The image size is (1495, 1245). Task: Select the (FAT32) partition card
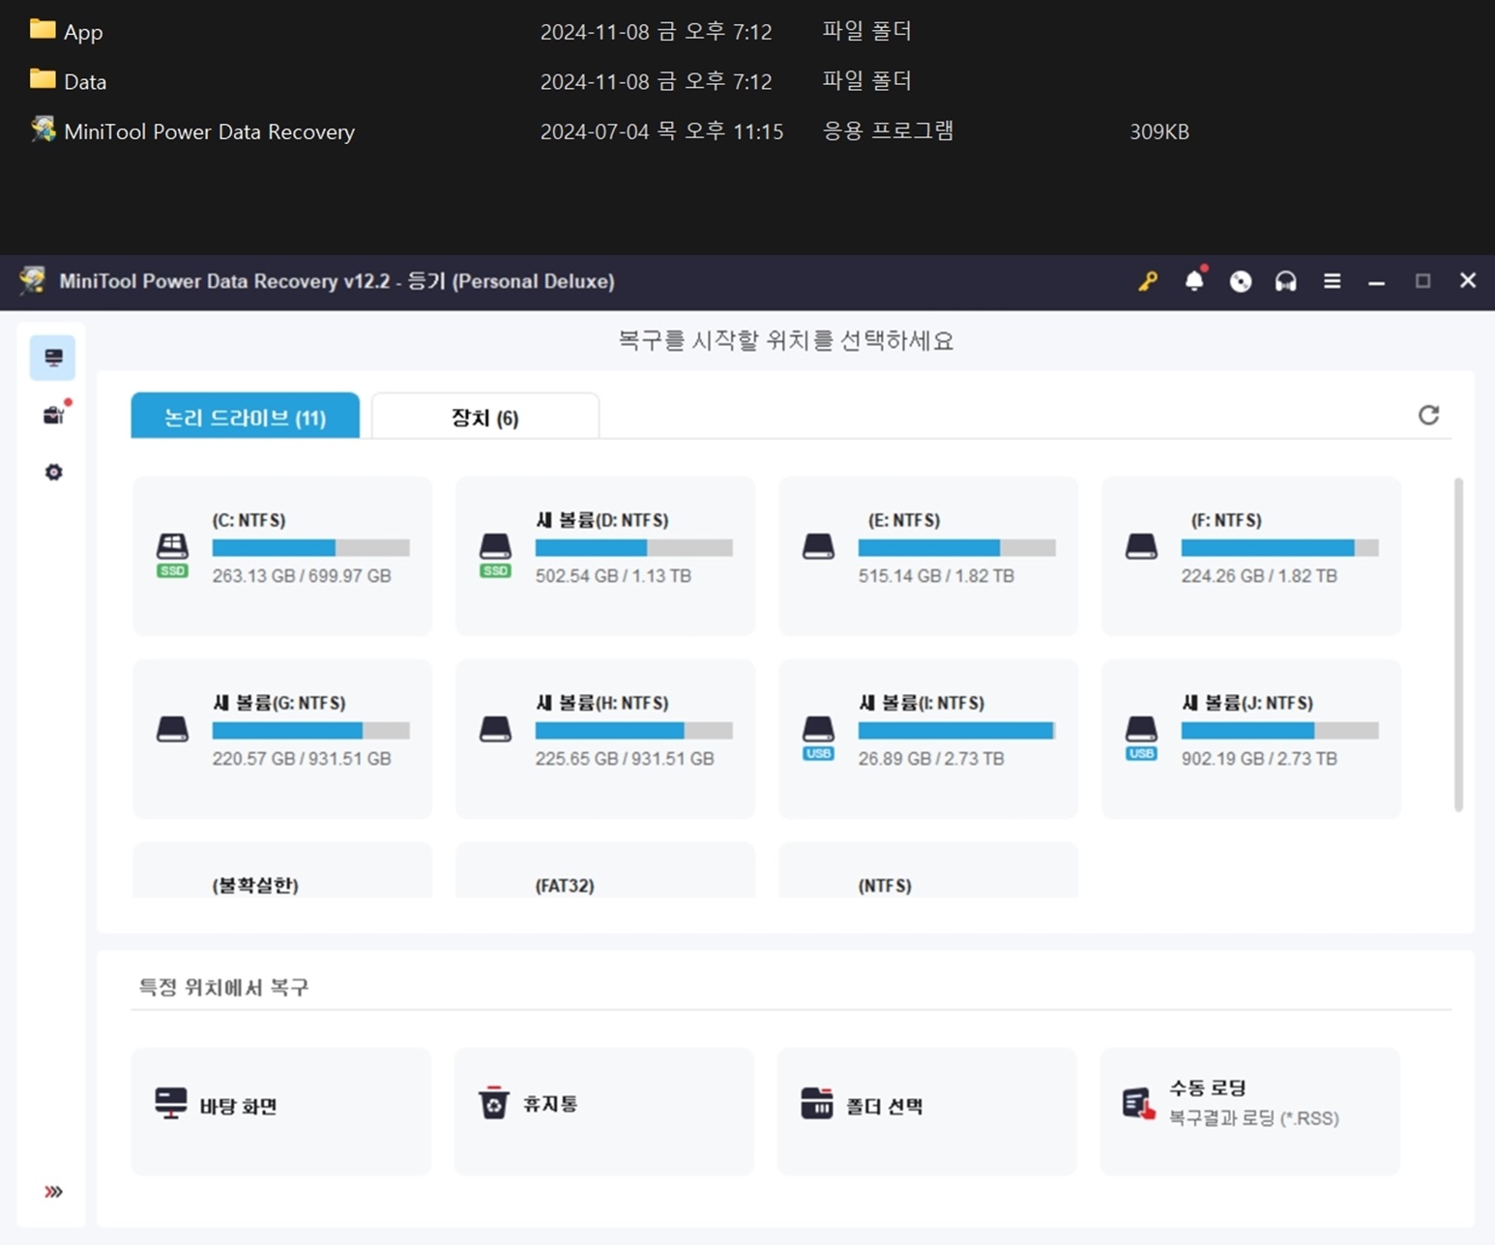click(x=605, y=870)
